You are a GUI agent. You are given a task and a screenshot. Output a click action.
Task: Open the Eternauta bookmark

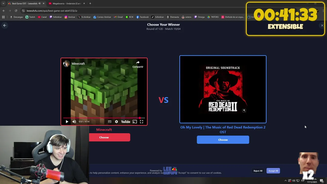[x=173, y=17]
